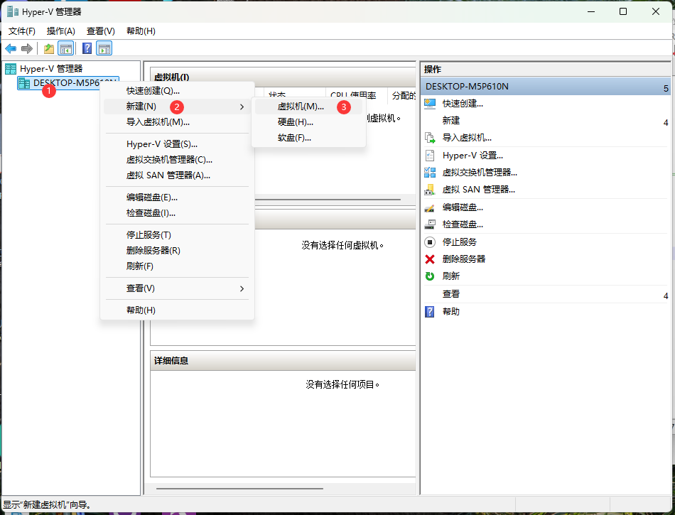
Task: Choose 帮助(H) in context menu
Action: tap(177, 310)
